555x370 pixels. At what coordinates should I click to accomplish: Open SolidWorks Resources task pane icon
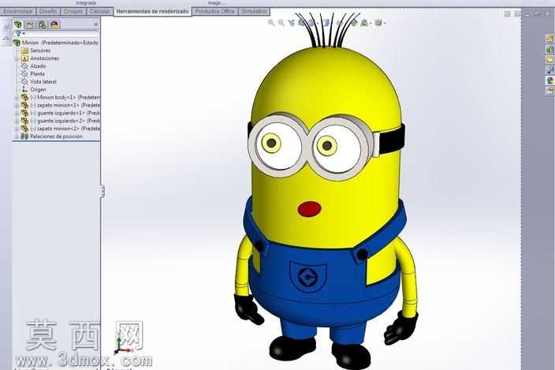(x=549, y=39)
